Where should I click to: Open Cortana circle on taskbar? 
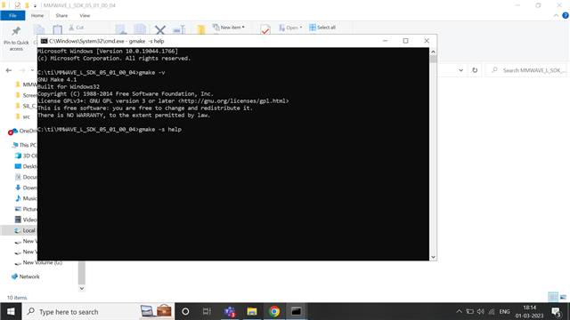coord(185,311)
